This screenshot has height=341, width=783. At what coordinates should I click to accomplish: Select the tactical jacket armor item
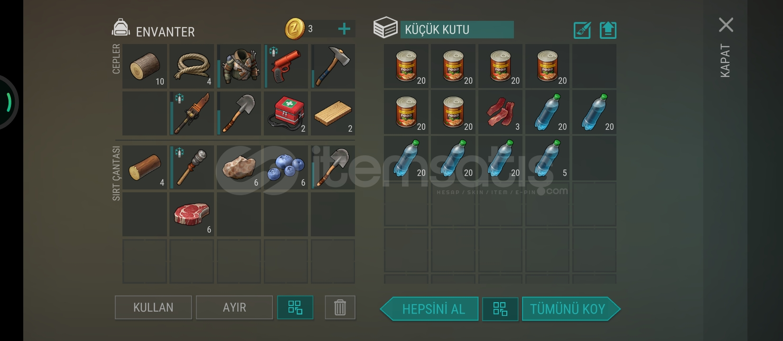click(239, 66)
